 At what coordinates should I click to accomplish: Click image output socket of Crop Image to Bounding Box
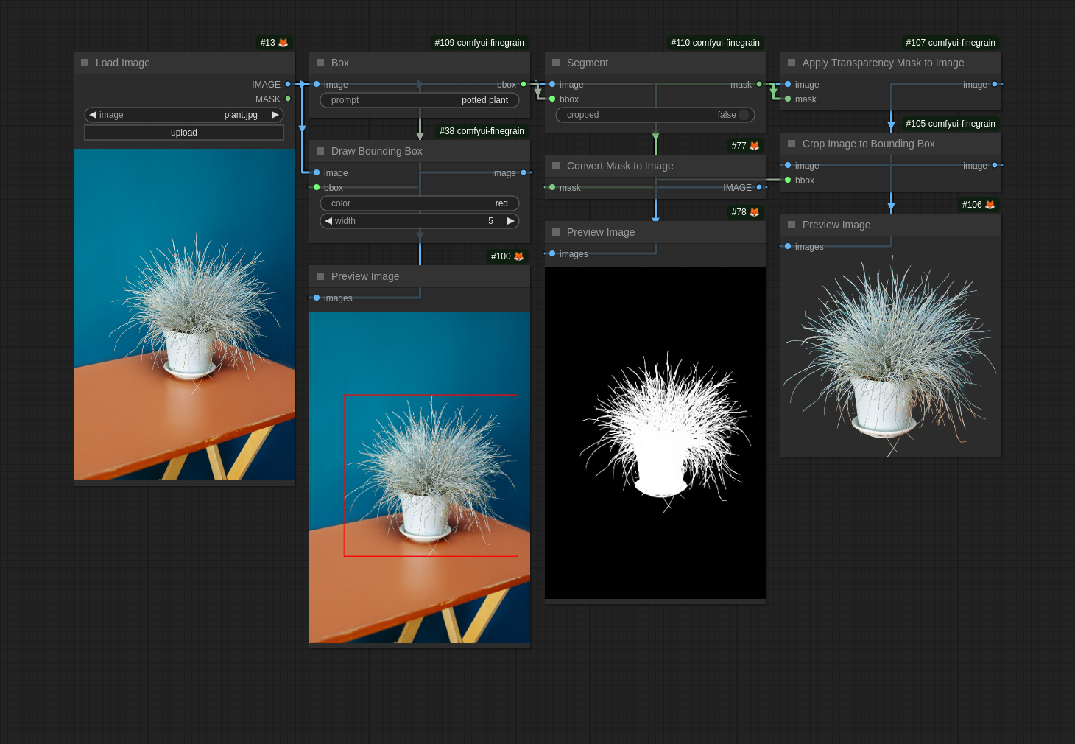coord(995,165)
